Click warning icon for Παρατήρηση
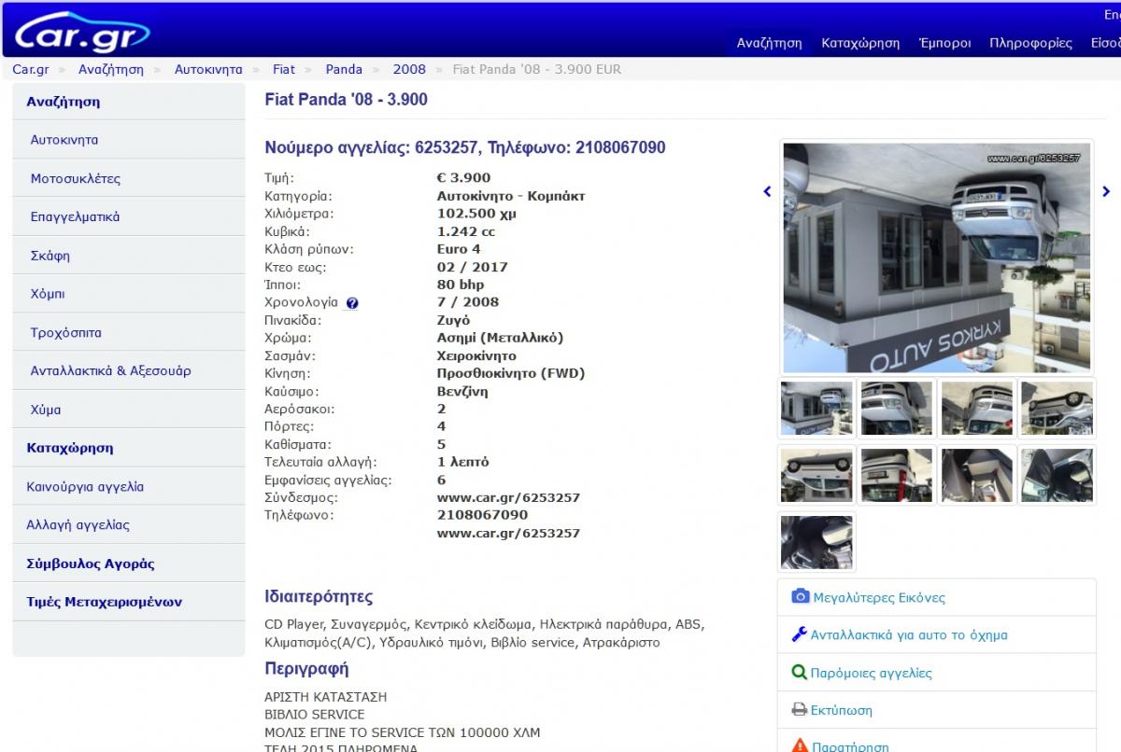This screenshot has width=1121, height=752. coord(800,745)
